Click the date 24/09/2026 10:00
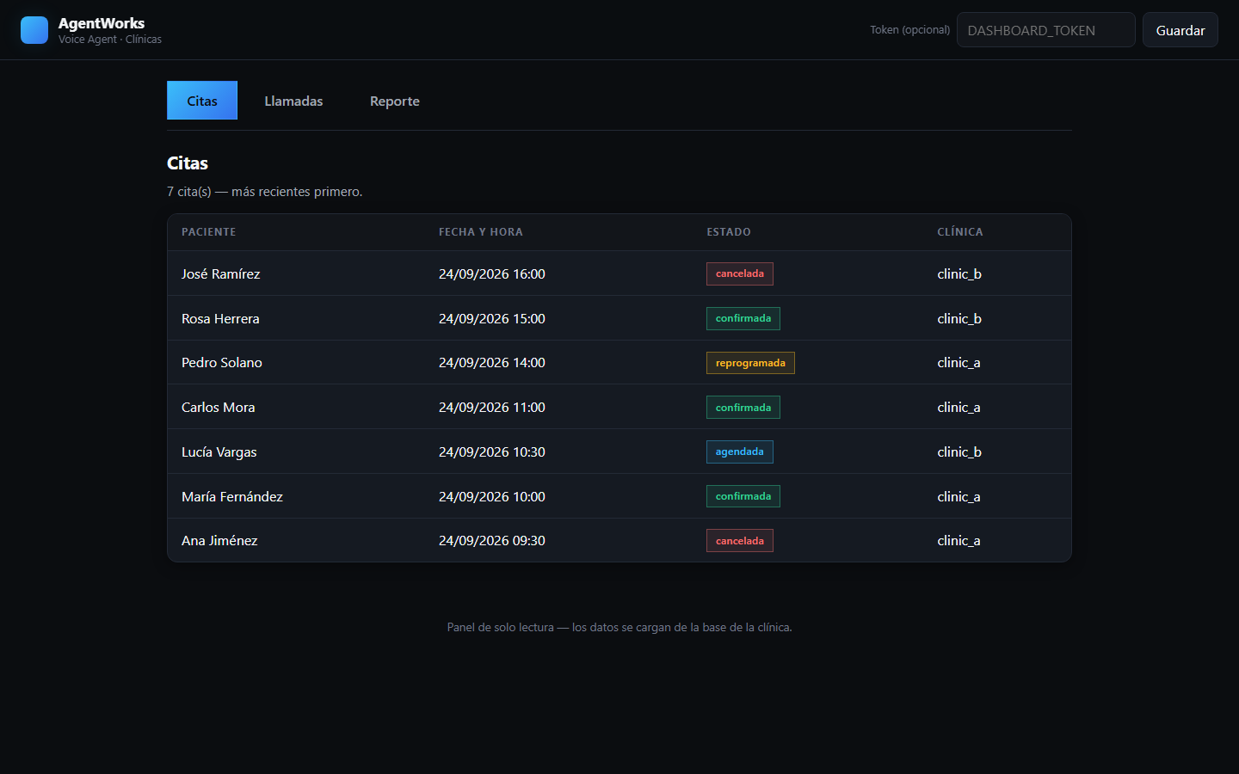Image resolution: width=1239 pixels, height=774 pixels. pyautogui.click(x=492, y=496)
